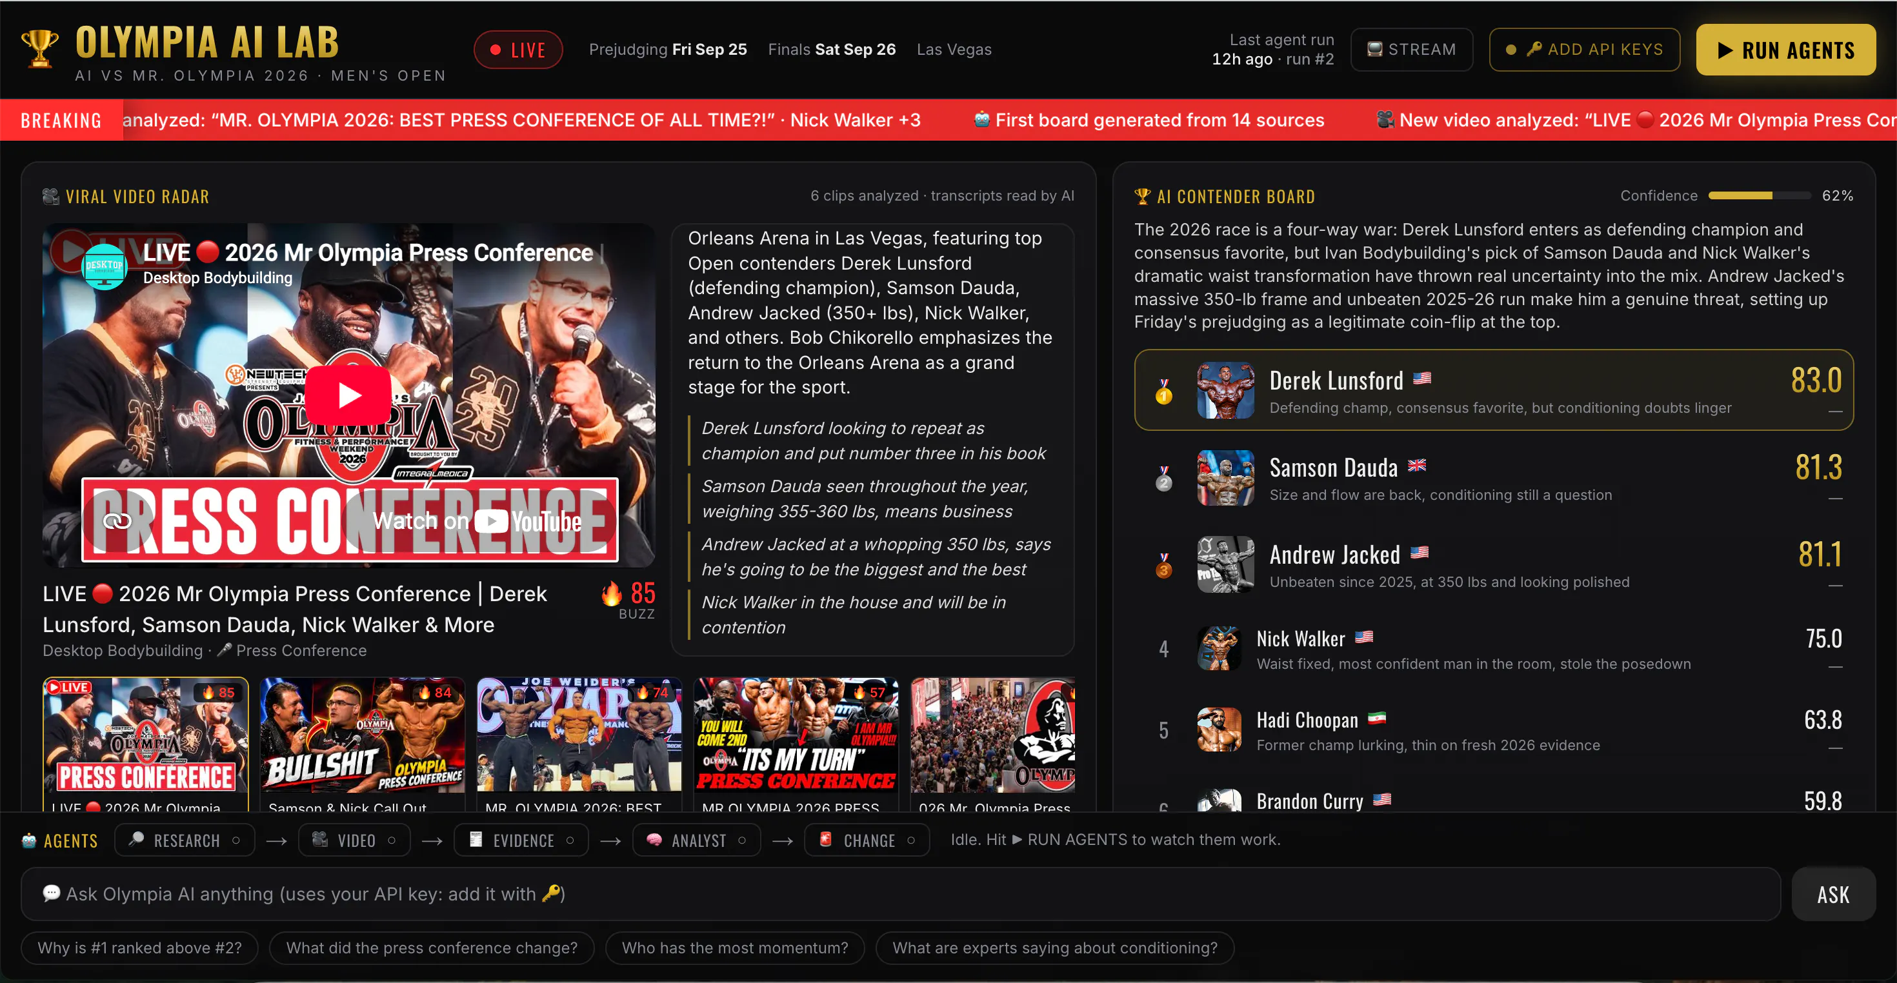Click the flag icon next to Andrew Jacked
This screenshot has width=1897, height=983.
pyautogui.click(x=1419, y=552)
